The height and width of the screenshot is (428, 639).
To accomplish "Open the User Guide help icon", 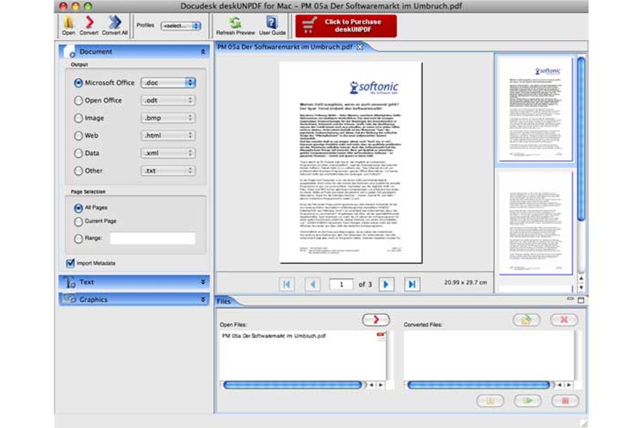I will (x=272, y=22).
